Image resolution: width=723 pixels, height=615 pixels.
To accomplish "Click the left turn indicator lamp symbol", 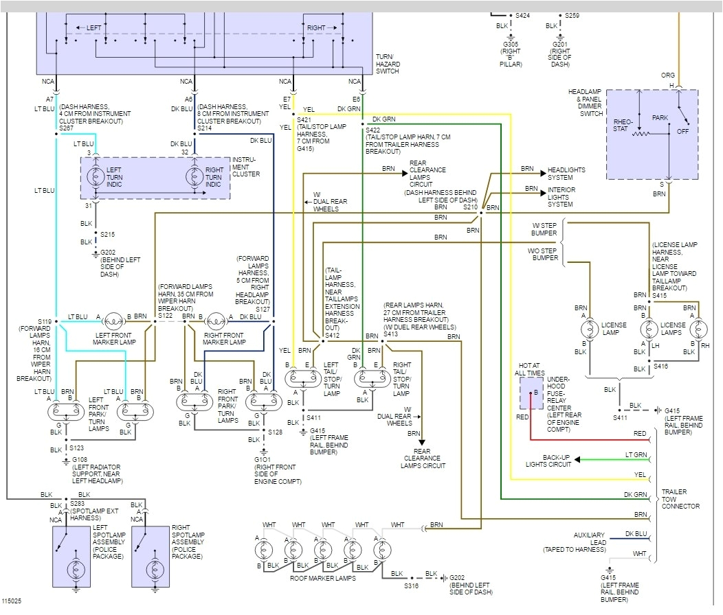I will [x=96, y=177].
